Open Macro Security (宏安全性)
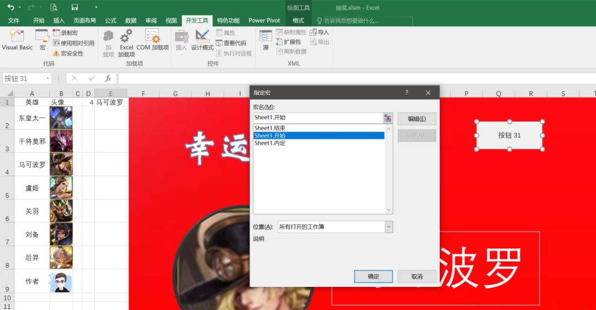Image resolution: width=596 pixels, height=310 pixels. coord(68,53)
